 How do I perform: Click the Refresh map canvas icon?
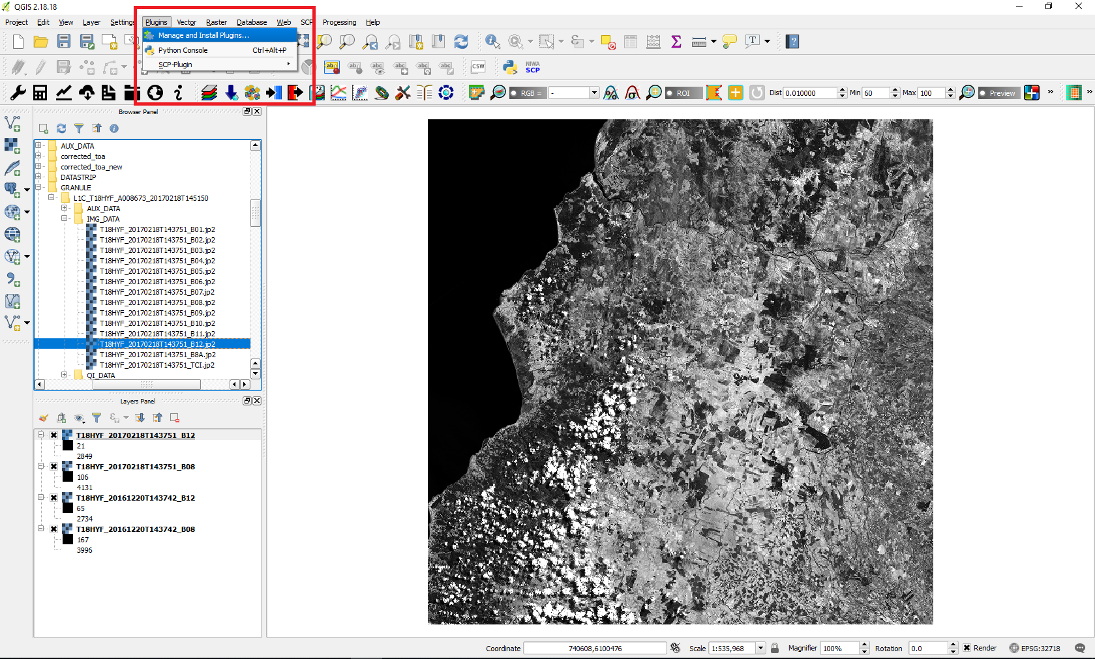pos(461,42)
